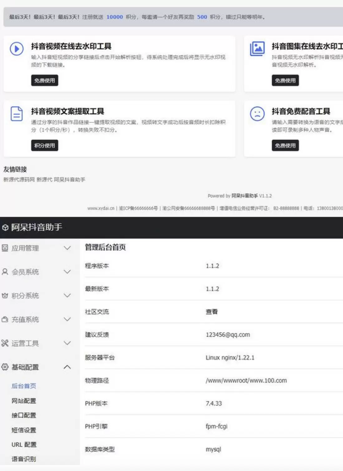Click the 基础配置 gear icon
The height and width of the screenshot is (471, 343).
tap(5, 367)
